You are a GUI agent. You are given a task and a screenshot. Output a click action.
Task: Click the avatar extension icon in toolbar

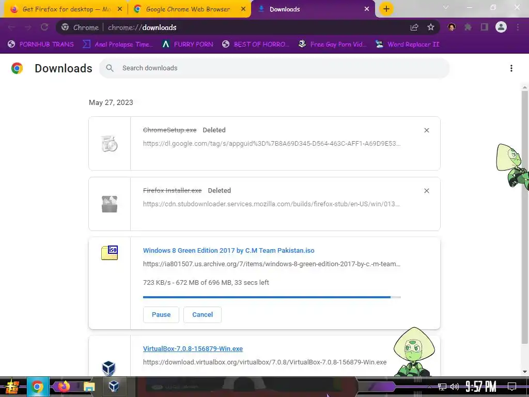coord(452,27)
